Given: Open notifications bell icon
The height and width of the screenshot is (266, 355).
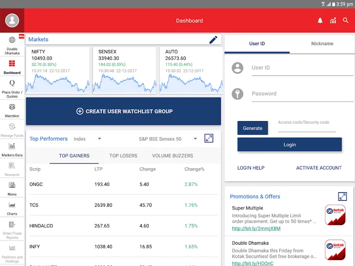Looking at the screenshot, I should [x=320, y=21].
